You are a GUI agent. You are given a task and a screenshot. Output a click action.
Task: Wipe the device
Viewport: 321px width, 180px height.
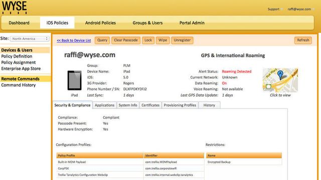[x=163, y=40]
